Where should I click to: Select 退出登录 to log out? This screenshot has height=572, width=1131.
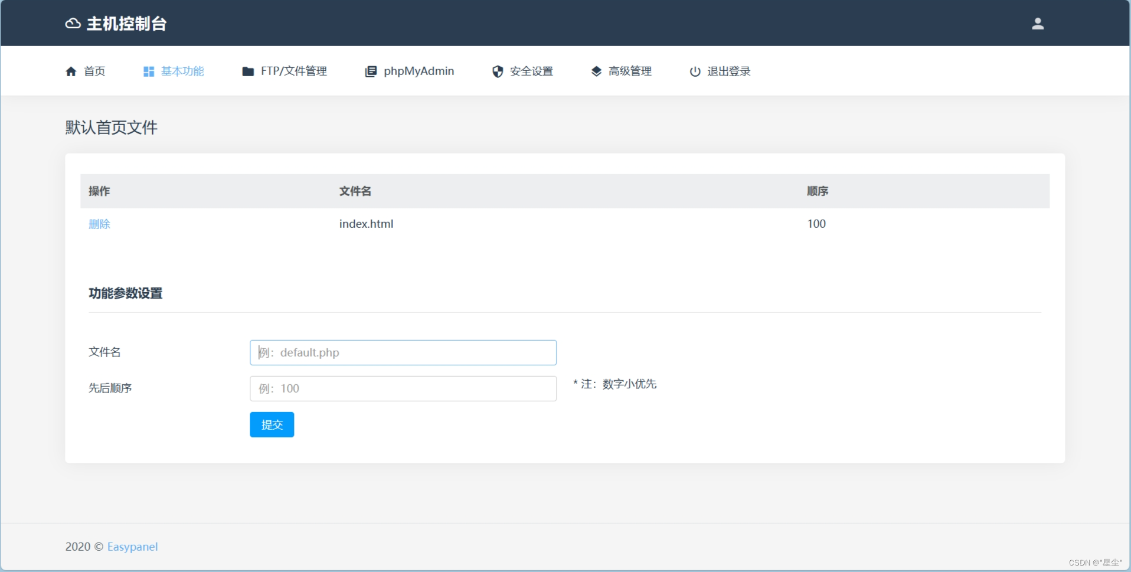click(x=728, y=71)
